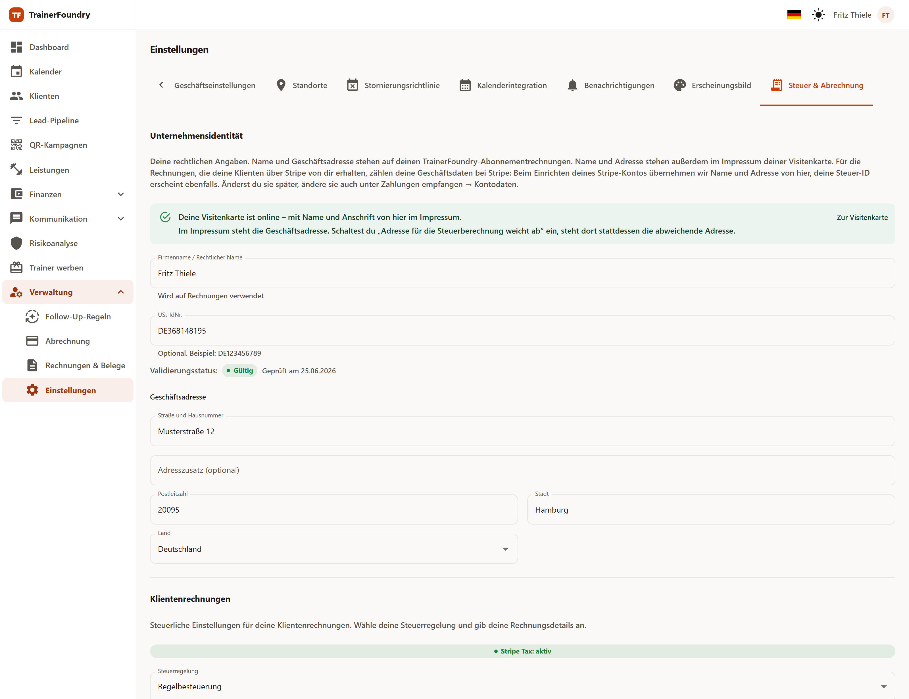Screen dimensions: 909x699
Task: Click the Straße und Hausnummer field
Action: coord(522,431)
